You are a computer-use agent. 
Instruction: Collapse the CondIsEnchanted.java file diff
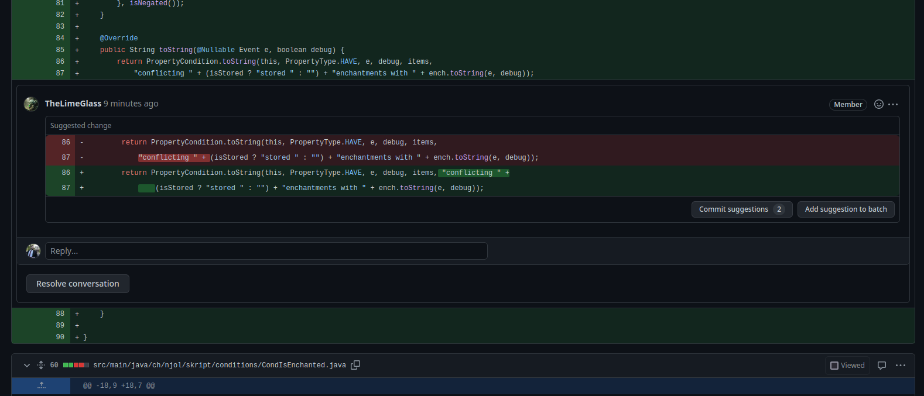(x=26, y=365)
